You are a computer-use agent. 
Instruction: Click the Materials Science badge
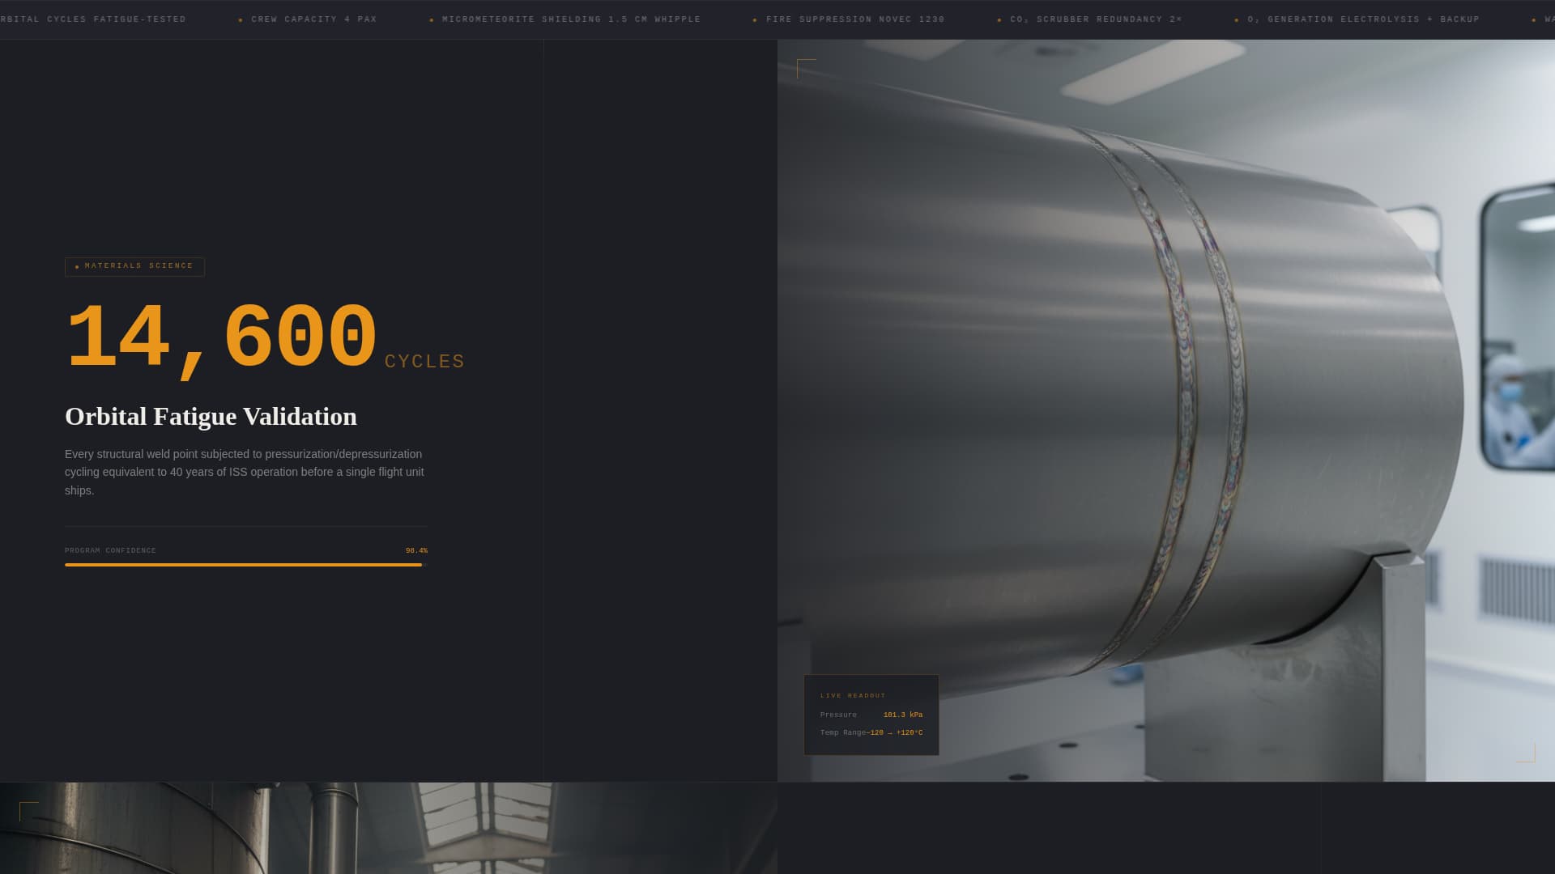(134, 266)
